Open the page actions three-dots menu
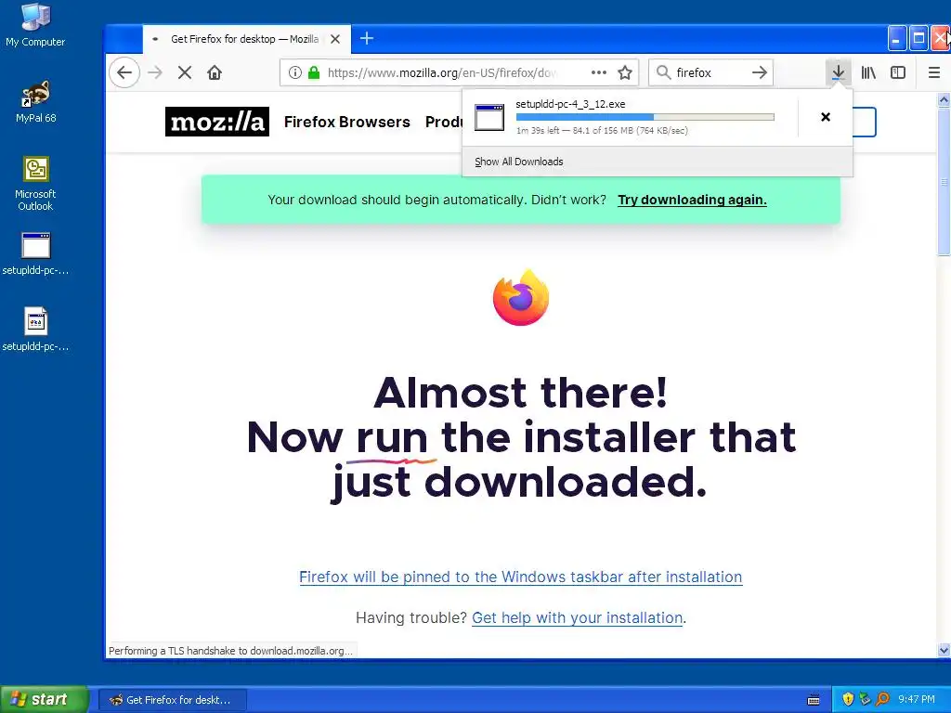This screenshot has width=951, height=713. pyautogui.click(x=599, y=72)
